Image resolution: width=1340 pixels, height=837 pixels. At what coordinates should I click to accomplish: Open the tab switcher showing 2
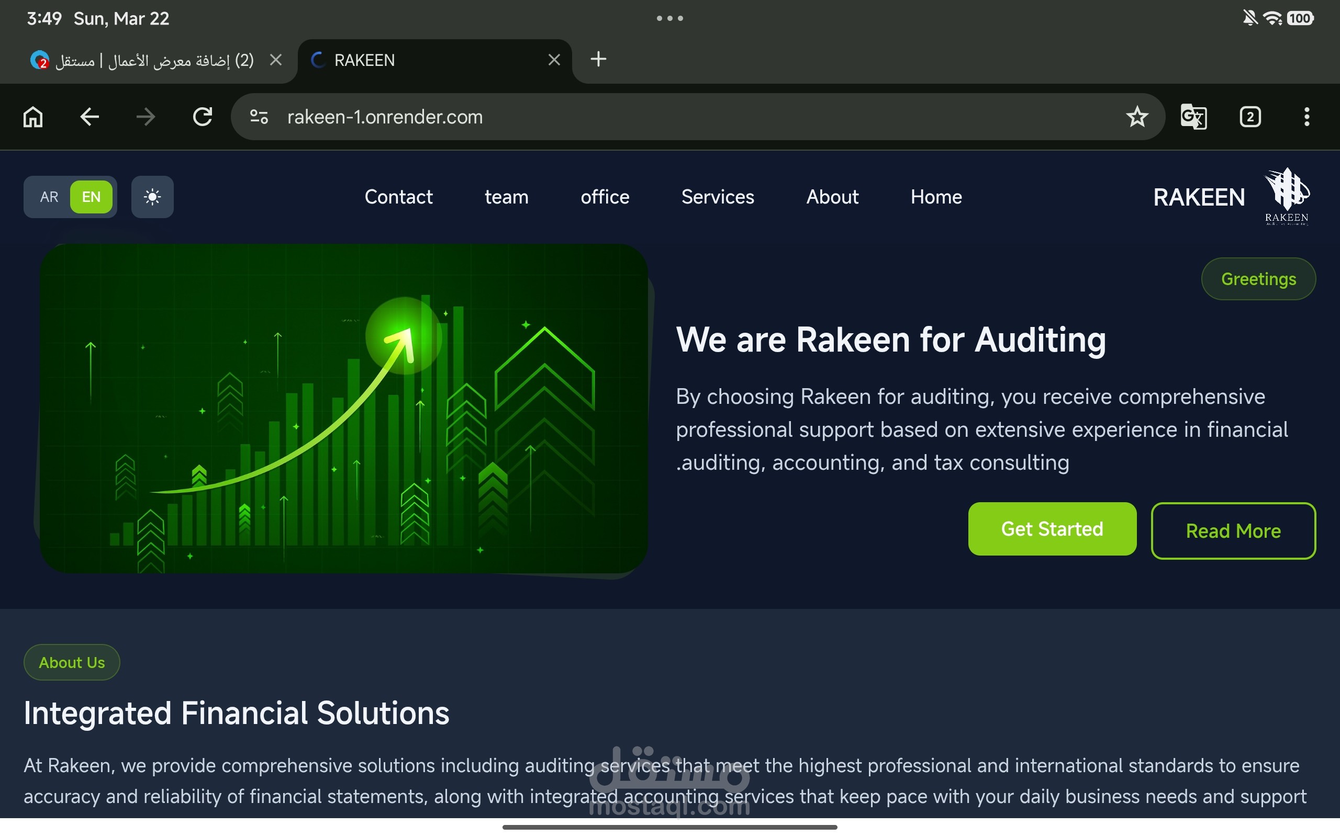[1250, 117]
